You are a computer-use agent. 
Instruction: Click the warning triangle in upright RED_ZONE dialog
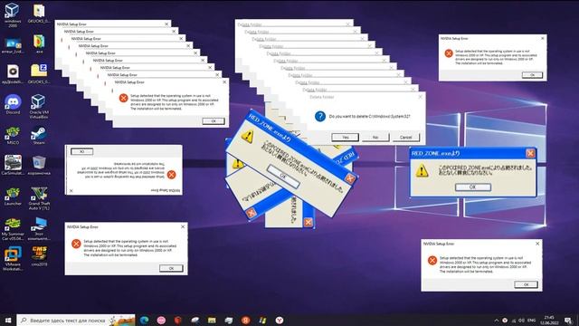(422, 171)
